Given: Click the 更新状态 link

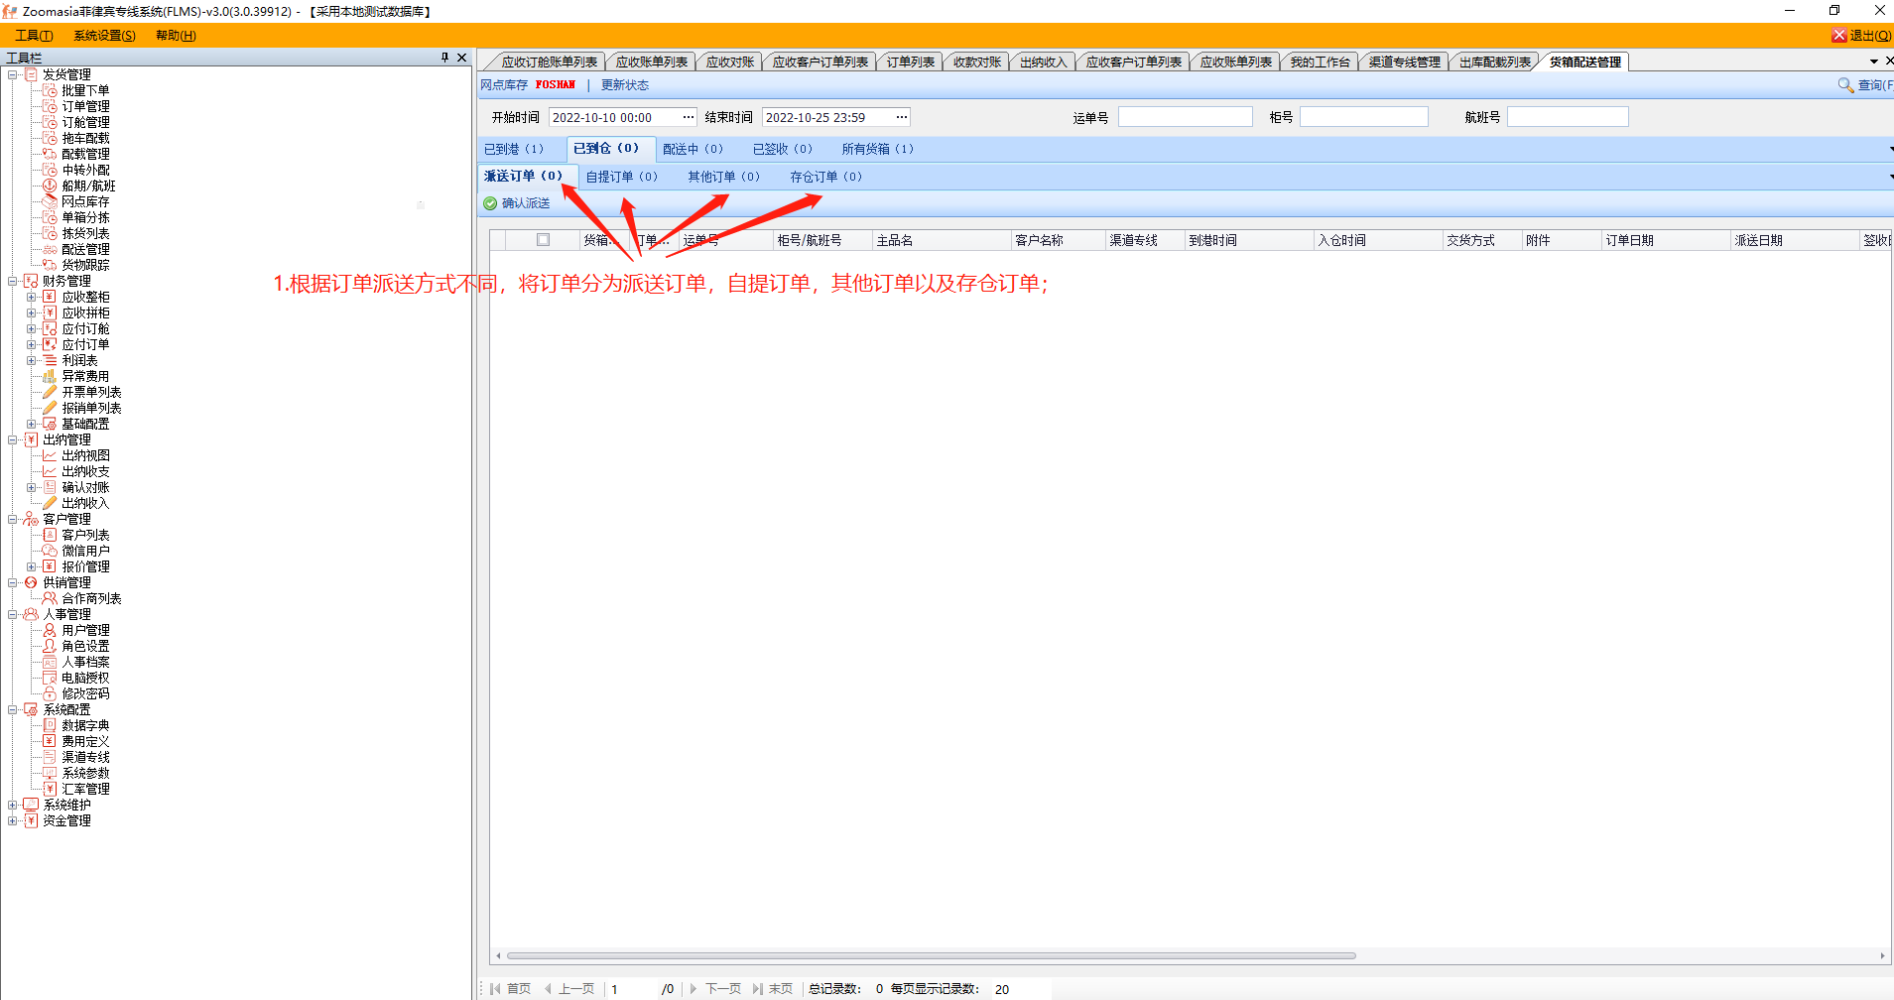Looking at the screenshot, I should [x=624, y=85].
